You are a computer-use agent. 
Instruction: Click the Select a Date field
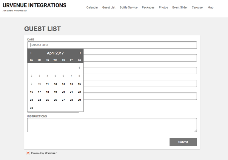coord(112,45)
